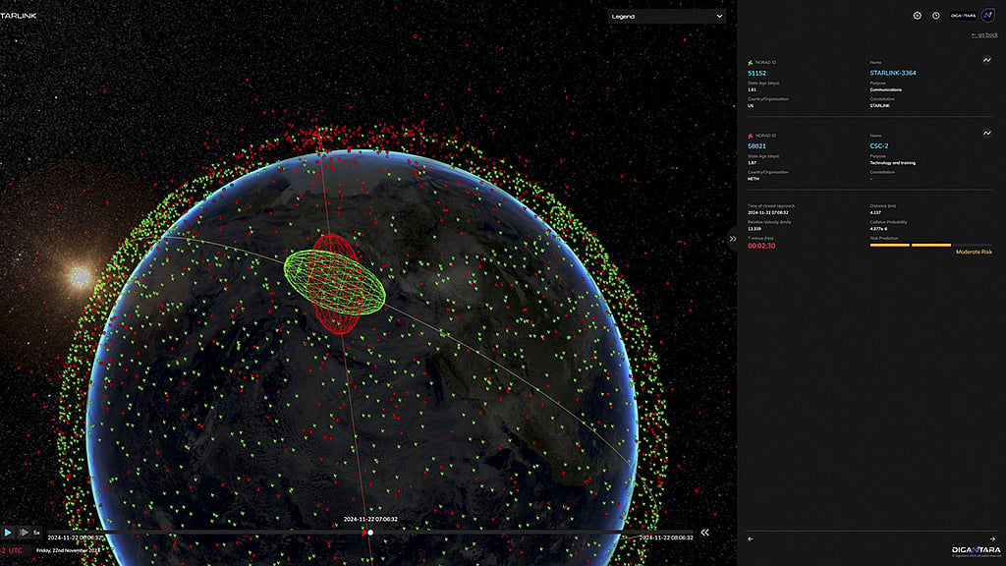Click the T-minus 00:02:30 countdown
Screen dimensions: 1006x566
(x=761, y=246)
